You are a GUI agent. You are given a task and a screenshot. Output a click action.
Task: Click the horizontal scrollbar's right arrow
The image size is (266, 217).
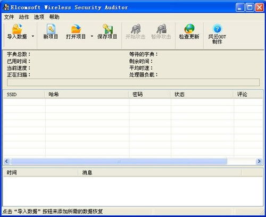(x=259, y=161)
